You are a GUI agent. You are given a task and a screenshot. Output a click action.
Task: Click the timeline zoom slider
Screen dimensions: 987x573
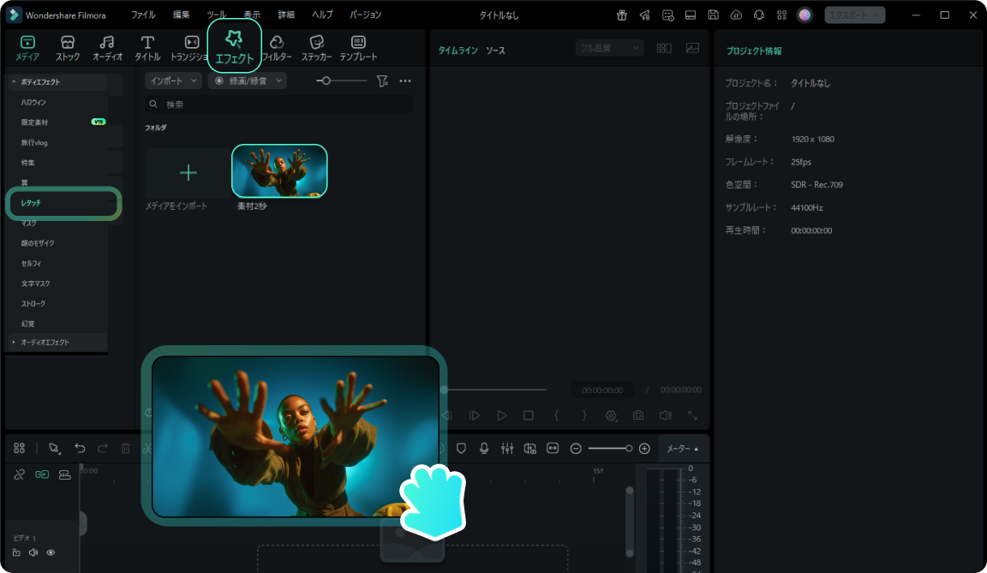(609, 449)
